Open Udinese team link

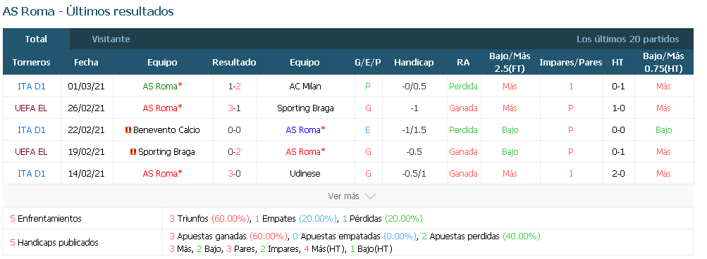coord(305,173)
